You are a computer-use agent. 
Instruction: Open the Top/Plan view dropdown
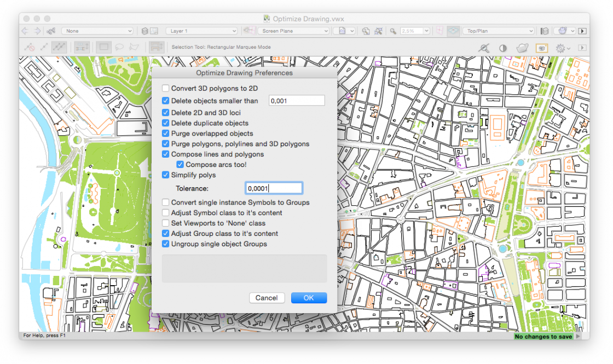(498, 31)
